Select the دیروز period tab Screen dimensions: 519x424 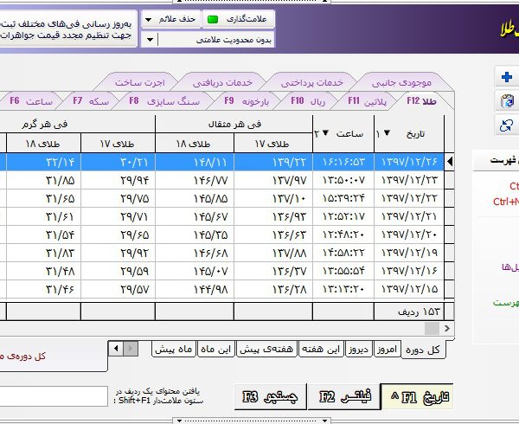click(359, 350)
